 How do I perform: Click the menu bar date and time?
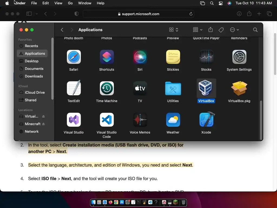coord(254,3)
